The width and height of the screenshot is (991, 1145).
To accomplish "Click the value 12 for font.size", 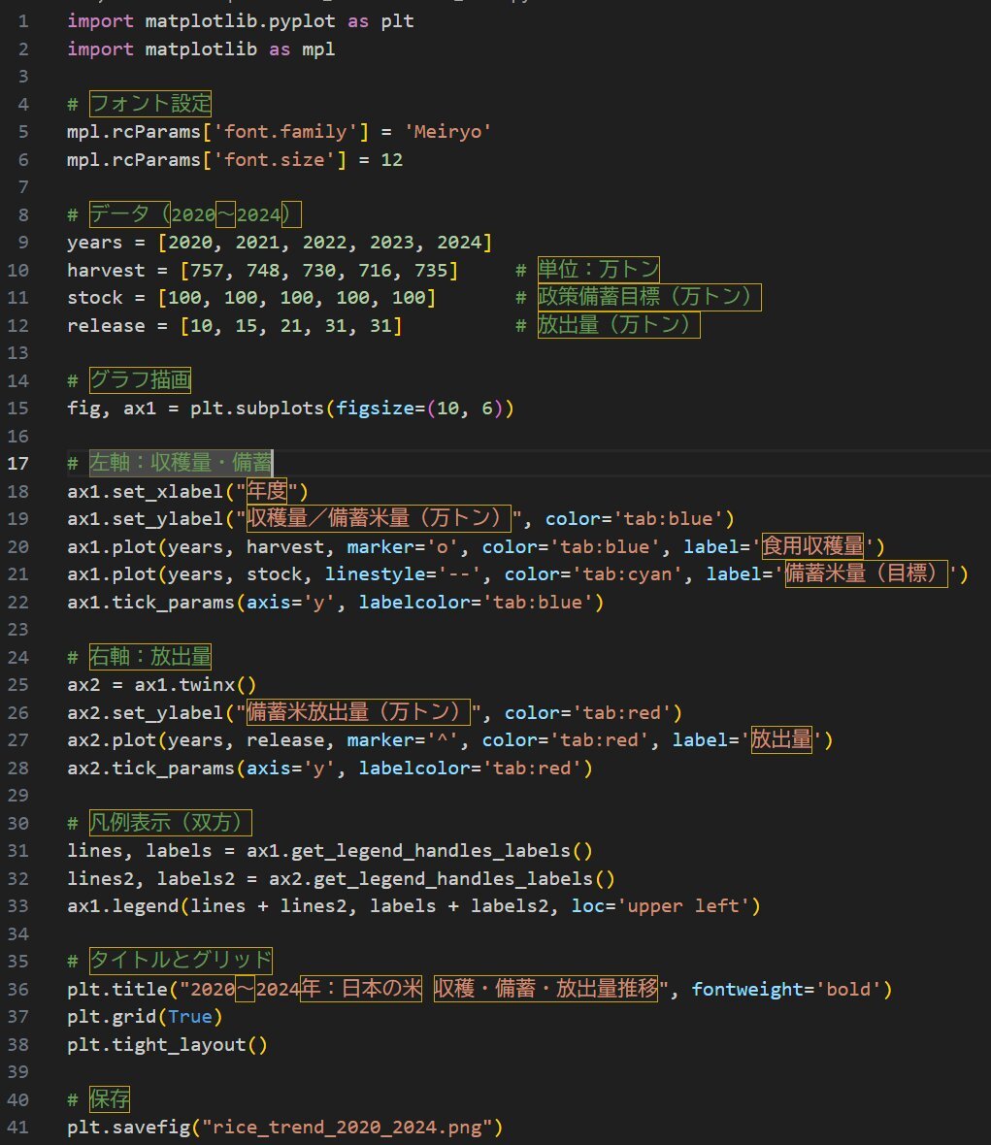I will 391,160.
